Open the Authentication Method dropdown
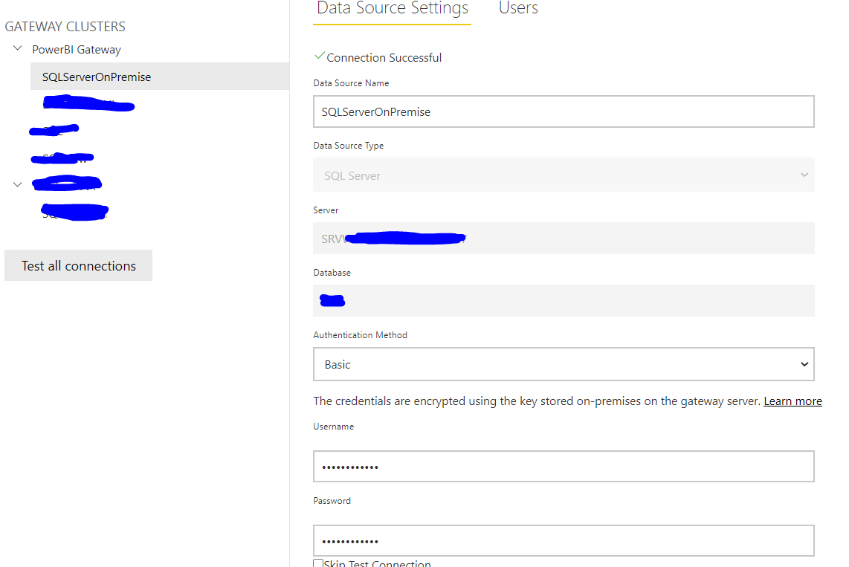 [564, 364]
